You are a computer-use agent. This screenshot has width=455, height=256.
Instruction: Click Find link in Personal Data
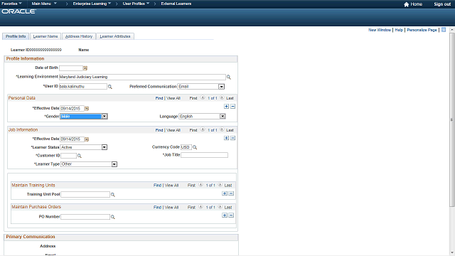tap(159, 98)
